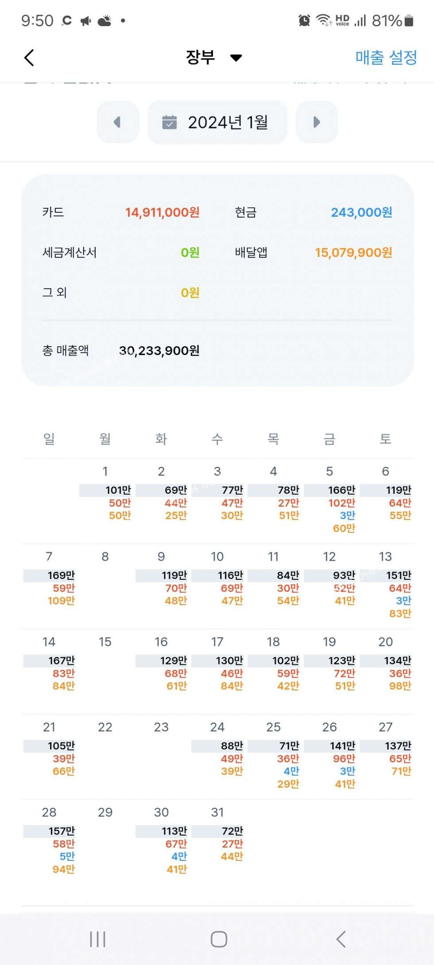Select the 카드 amount 14,911,000원
Screen dimensions: 434x965
click(162, 212)
